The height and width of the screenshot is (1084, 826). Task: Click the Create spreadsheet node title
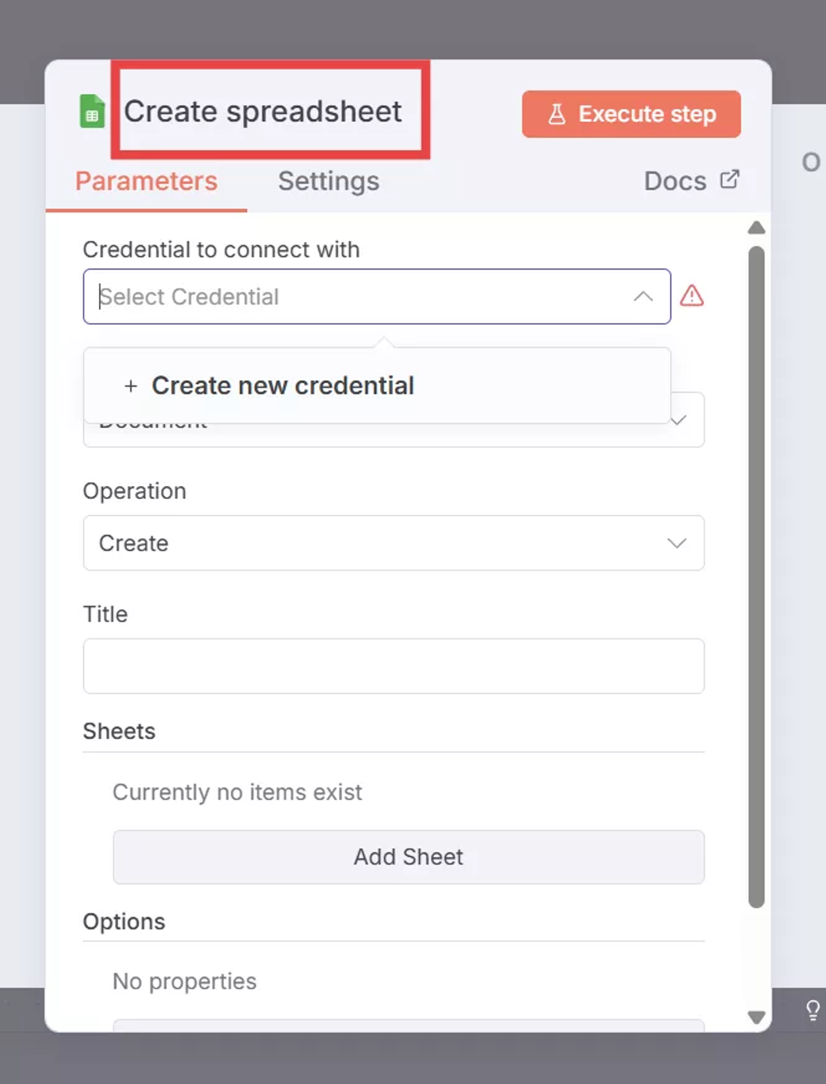coord(263,111)
